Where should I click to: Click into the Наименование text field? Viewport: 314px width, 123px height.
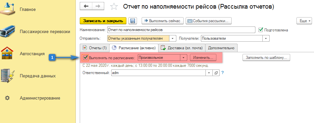click(x=181, y=30)
